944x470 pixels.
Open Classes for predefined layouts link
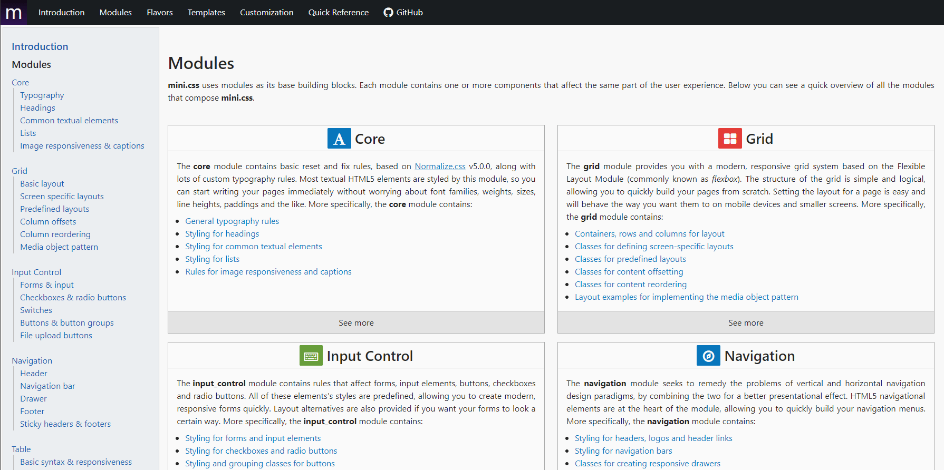click(x=630, y=259)
